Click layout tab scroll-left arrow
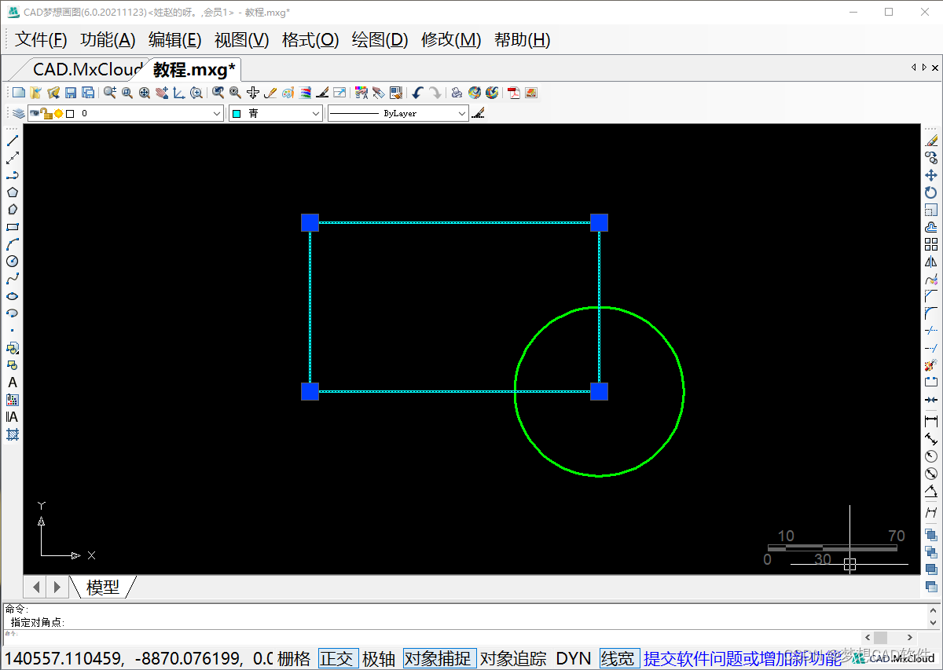943x670 pixels. (x=35, y=587)
